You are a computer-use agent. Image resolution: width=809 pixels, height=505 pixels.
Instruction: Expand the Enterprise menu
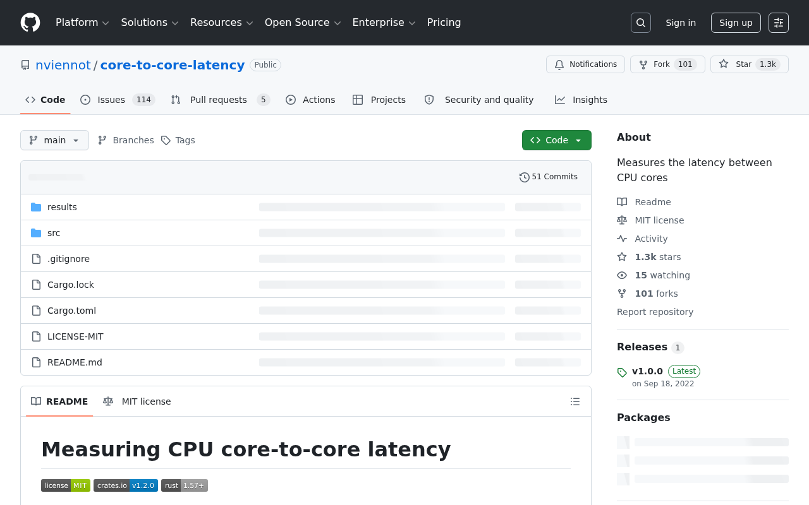[x=384, y=23]
